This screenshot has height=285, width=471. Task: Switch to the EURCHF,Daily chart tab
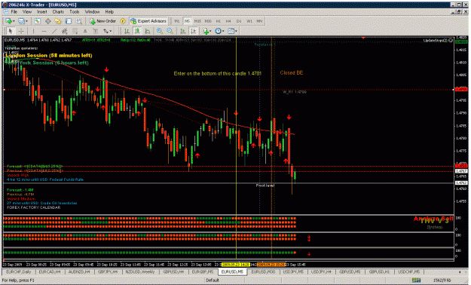tap(19, 271)
